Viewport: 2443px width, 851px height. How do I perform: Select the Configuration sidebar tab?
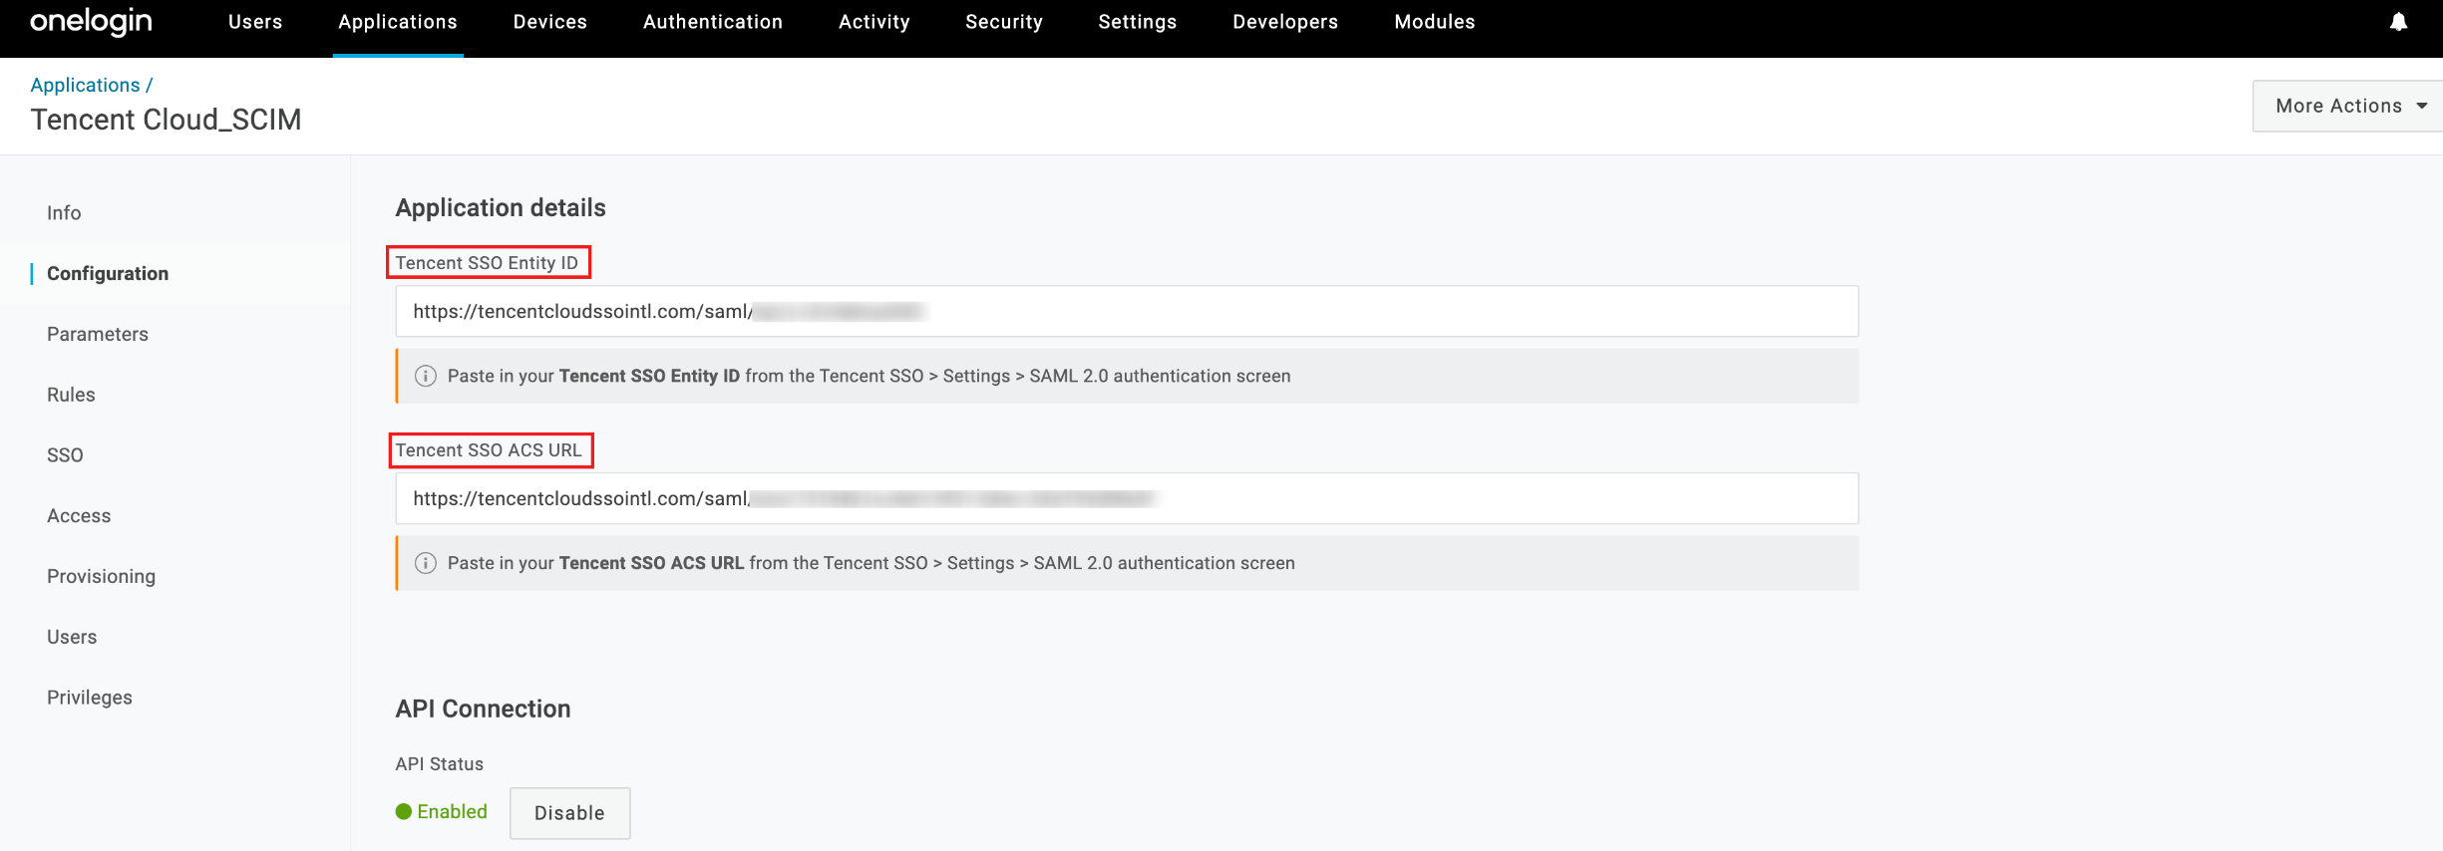108,273
